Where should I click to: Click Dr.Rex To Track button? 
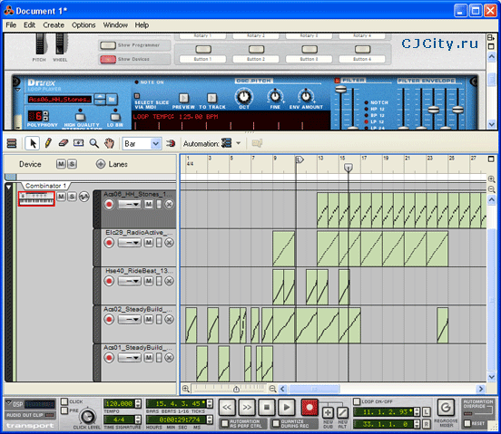pos(211,98)
